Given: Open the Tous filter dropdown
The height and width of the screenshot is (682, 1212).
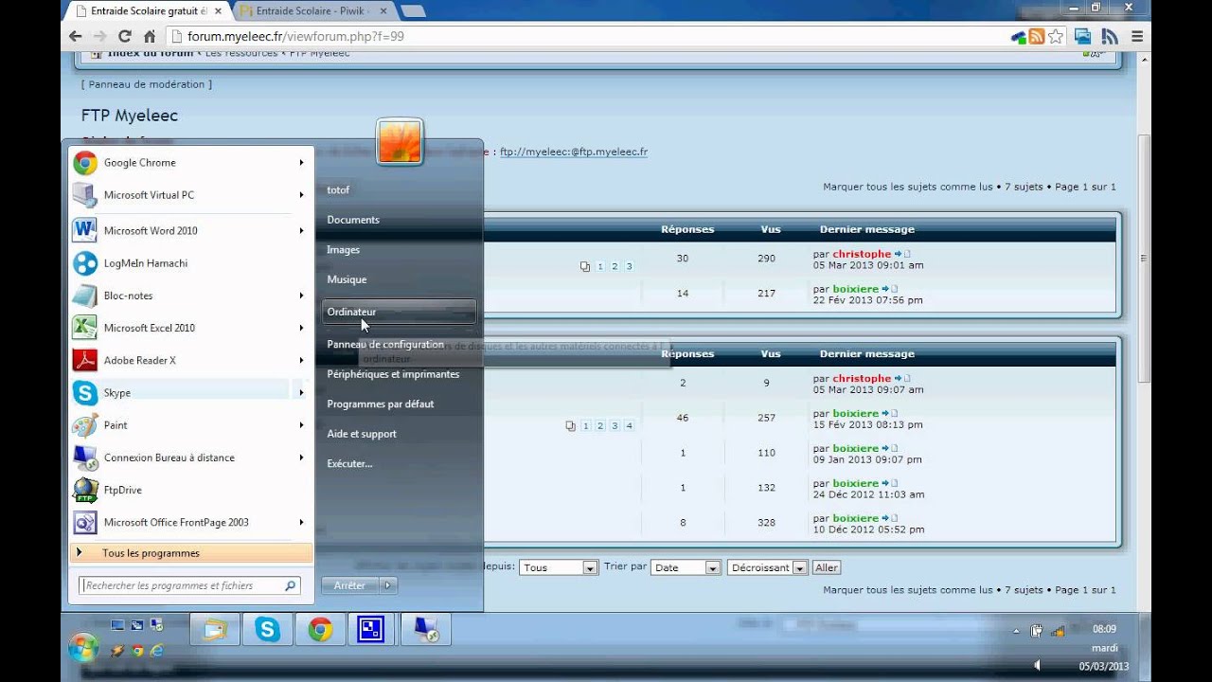Looking at the screenshot, I should pyautogui.click(x=559, y=567).
